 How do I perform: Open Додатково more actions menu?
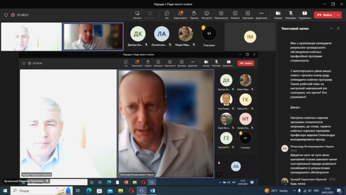point(261,15)
